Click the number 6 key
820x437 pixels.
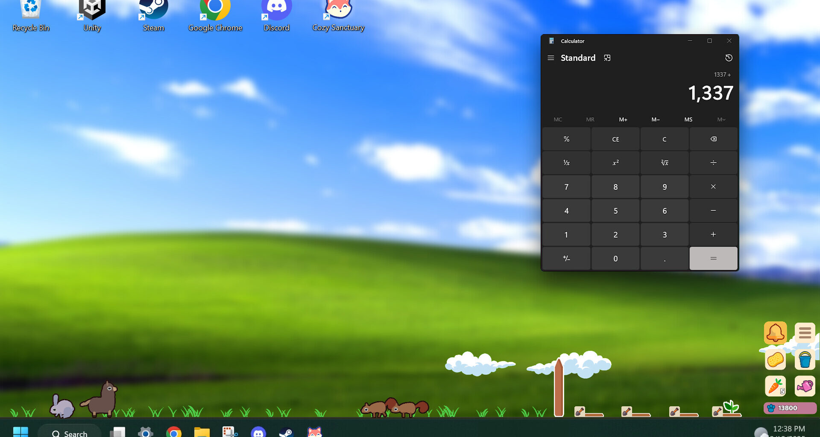coord(665,210)
